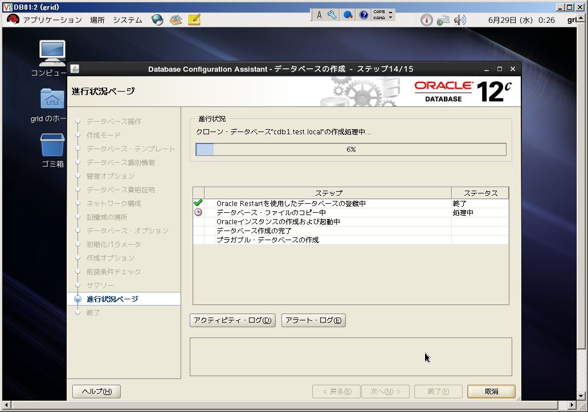The height and width of the screenshot is (412, 588).
Task: Maximize the DBCA window
Action: click(500, 69)
